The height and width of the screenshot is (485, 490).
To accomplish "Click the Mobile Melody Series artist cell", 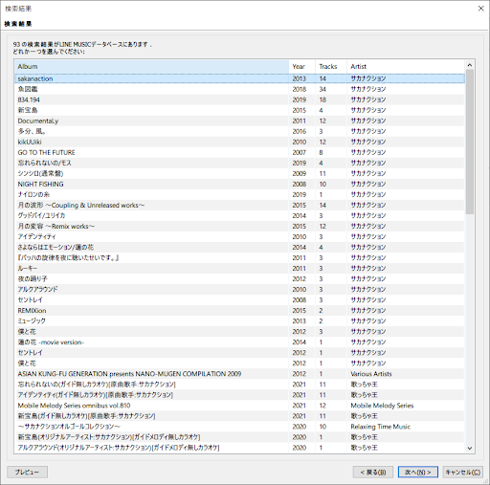I will 382,406.
